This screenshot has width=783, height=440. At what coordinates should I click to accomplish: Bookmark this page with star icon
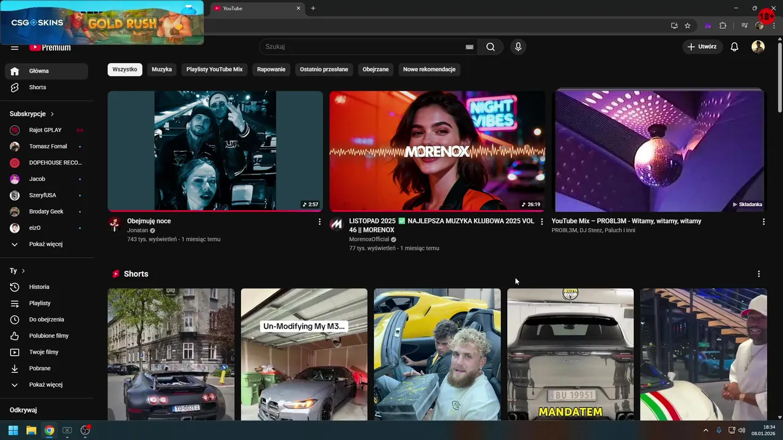tap(688, 26)
